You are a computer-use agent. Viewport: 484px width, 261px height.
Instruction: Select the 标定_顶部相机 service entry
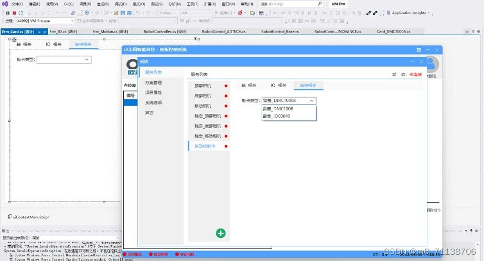click(x=209, y=116)
